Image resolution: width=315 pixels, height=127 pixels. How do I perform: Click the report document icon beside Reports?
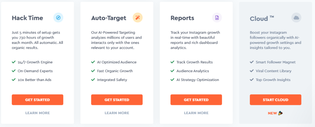(x=217, y=18)
